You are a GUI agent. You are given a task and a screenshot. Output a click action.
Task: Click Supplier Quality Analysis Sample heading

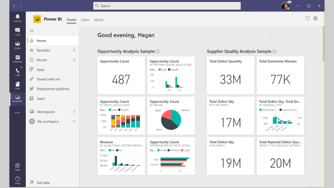click(239, 51)
